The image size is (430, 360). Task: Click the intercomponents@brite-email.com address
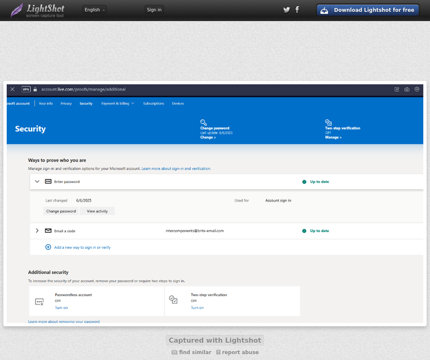tap(194, 230)
